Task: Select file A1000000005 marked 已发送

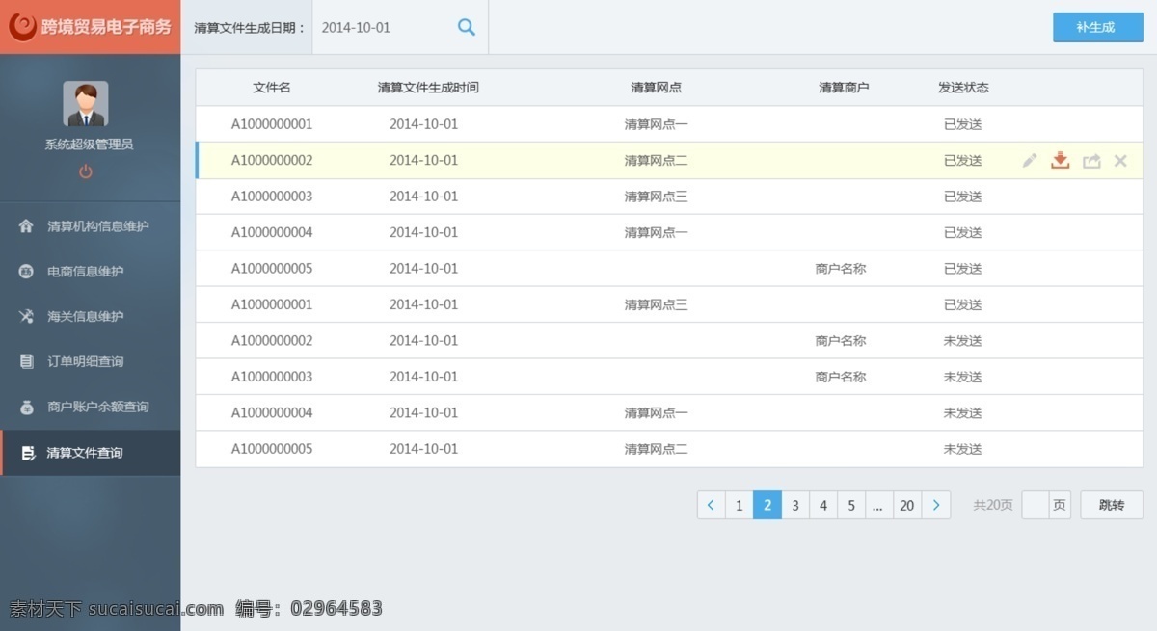Action: click(x=669, y=269)
